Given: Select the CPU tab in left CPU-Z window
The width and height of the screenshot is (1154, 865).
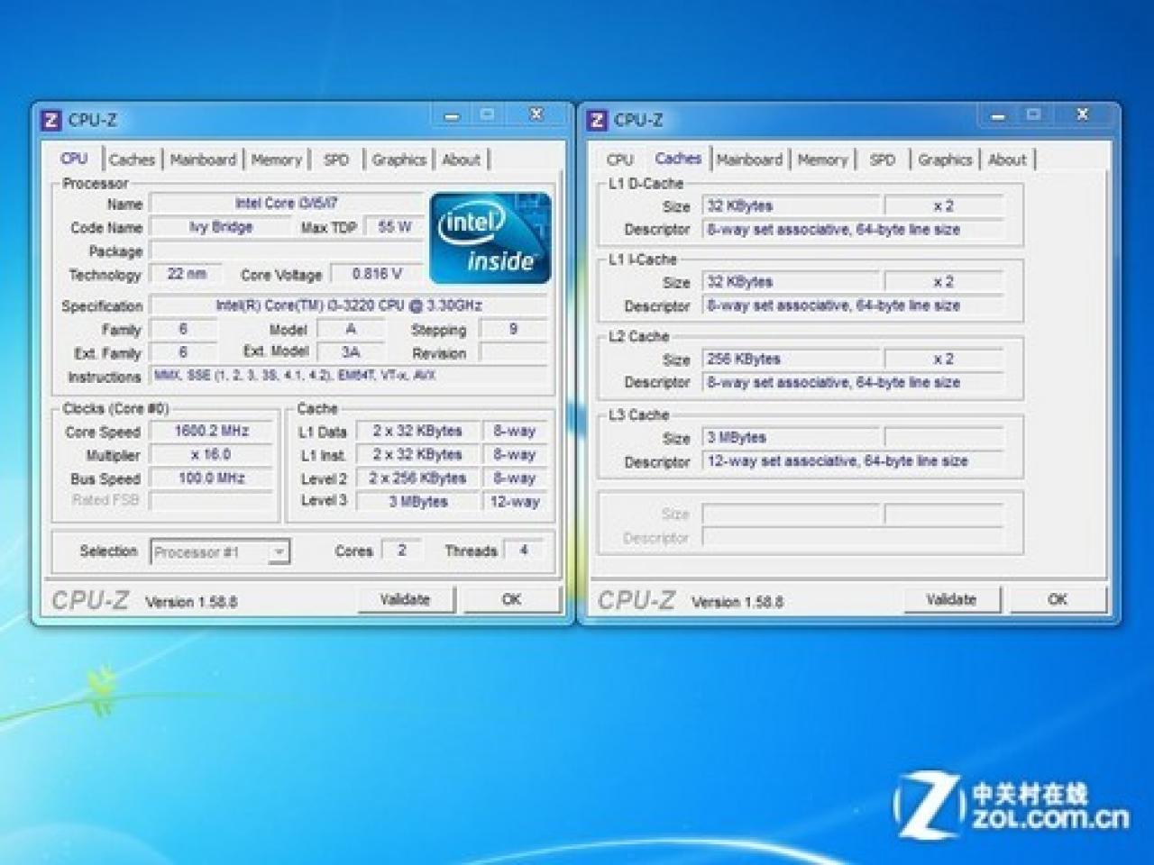Looking at the screenshot, I should coord(74,159).
